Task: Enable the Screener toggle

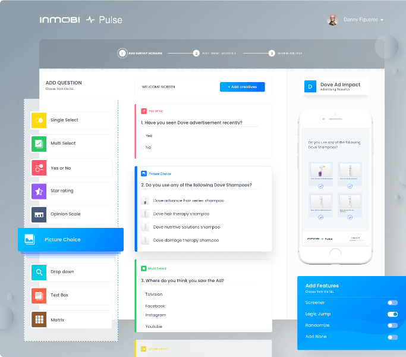Action: pos(392,303)
